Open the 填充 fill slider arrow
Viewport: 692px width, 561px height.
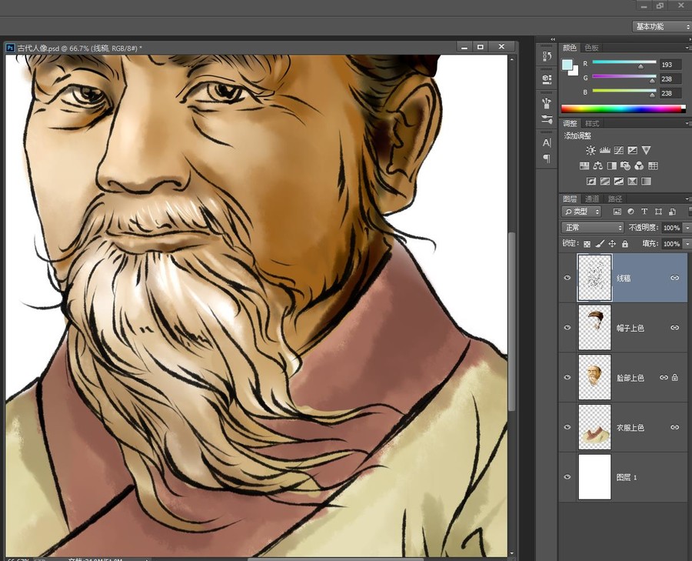point(687,243)
